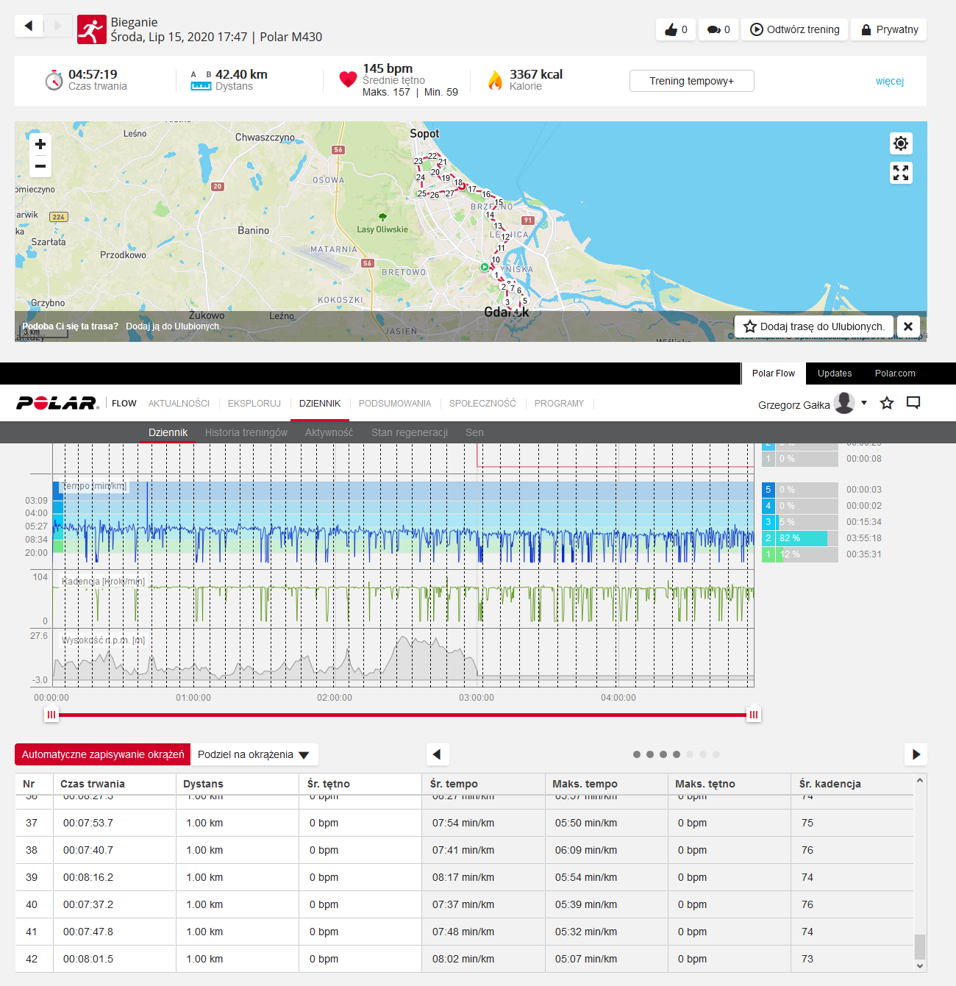The height and width of the screenshot is (986, 956).
Task: Toggle Automatyczne zapisywanie okrążeń view
Action: pyautogui.click(x=103, y=754)
